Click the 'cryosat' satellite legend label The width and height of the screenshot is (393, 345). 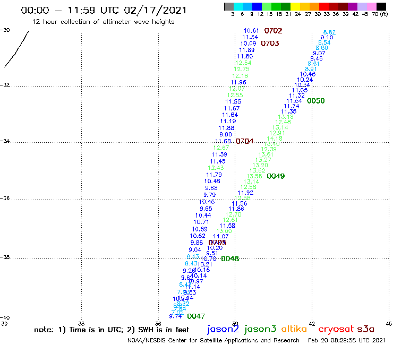point(336,329)
